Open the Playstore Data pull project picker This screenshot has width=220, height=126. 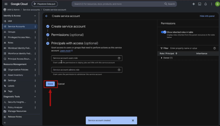click(x=45, y=4)
